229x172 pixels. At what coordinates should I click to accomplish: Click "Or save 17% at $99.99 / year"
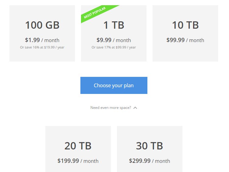[x=114, y=47]
